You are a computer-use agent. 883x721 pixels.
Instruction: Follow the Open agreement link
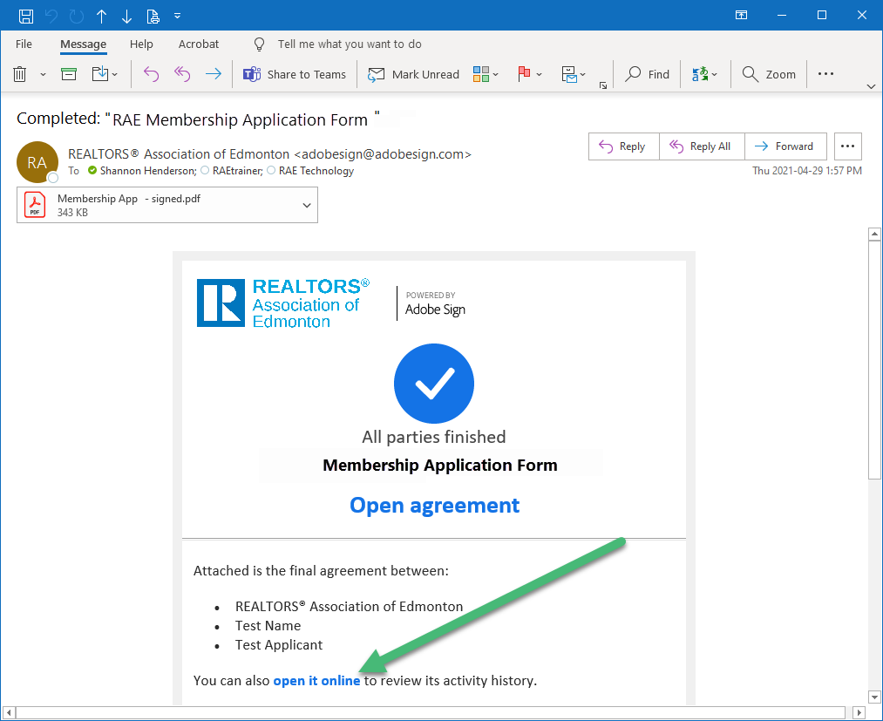click(x=434, y=506)
